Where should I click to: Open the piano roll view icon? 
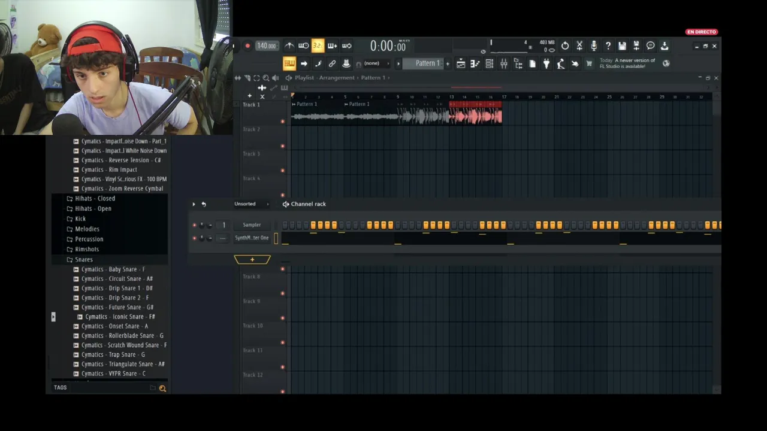pos(475,63)
